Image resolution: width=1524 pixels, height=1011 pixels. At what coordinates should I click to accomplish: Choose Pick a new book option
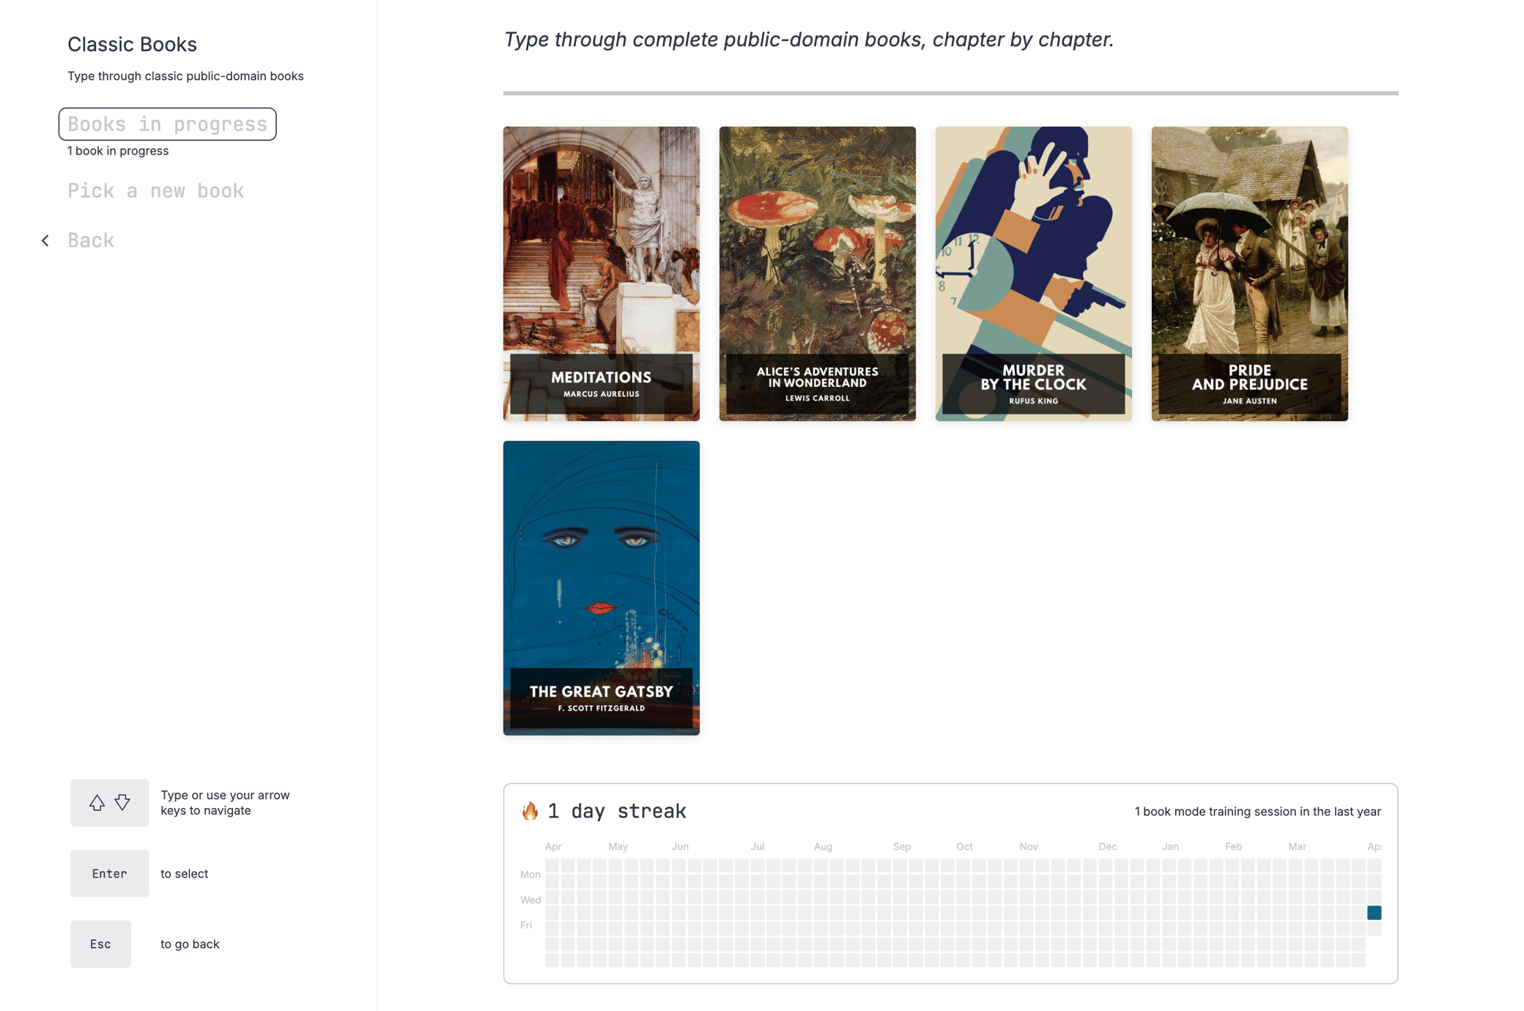click(x=155, y=190)
